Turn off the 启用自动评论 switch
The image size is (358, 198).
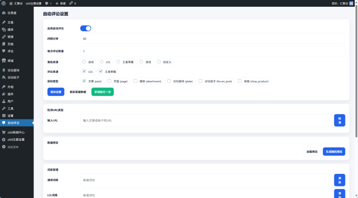85,28
